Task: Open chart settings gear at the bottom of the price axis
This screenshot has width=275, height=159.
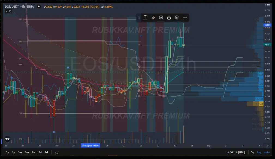Action: point(268,146)
